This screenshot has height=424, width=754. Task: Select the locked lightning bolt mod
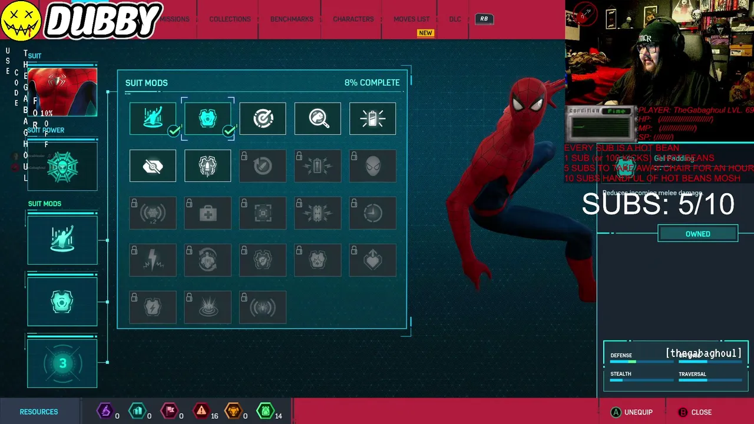click(x=153, y=260)
